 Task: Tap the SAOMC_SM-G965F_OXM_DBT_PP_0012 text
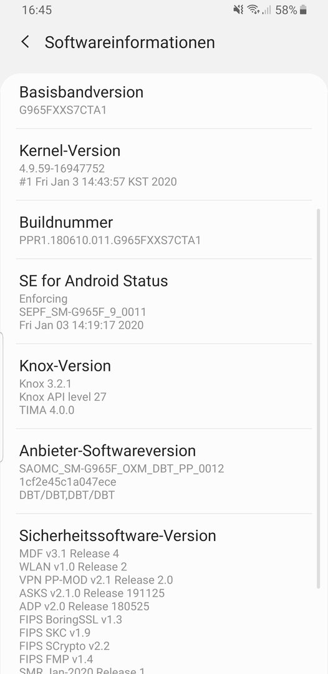pos(122,468)
